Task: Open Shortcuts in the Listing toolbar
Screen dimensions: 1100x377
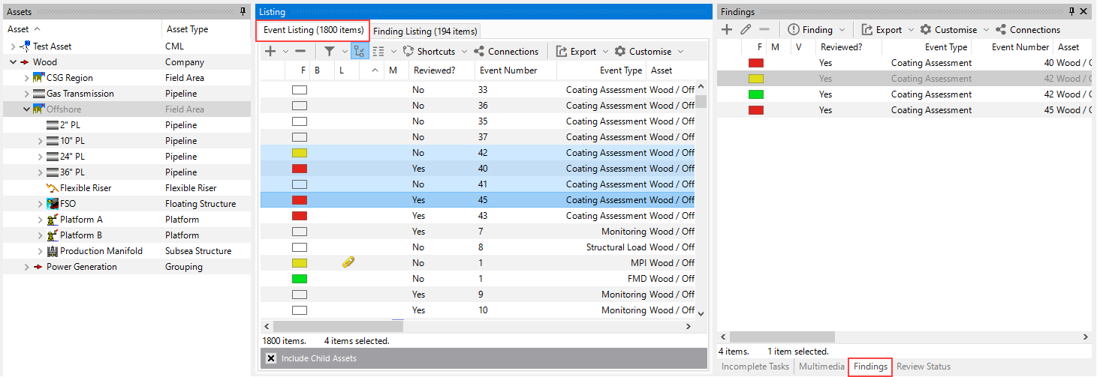Action: [429, 52]
